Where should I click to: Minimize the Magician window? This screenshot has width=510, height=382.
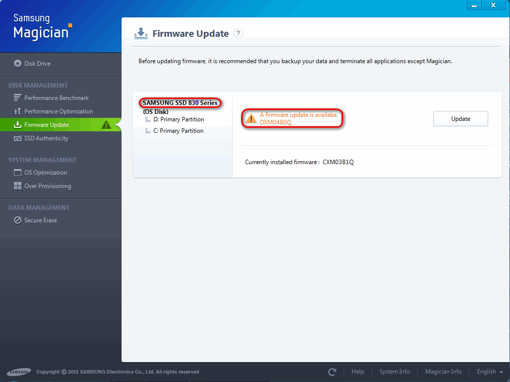click(474, 5)
